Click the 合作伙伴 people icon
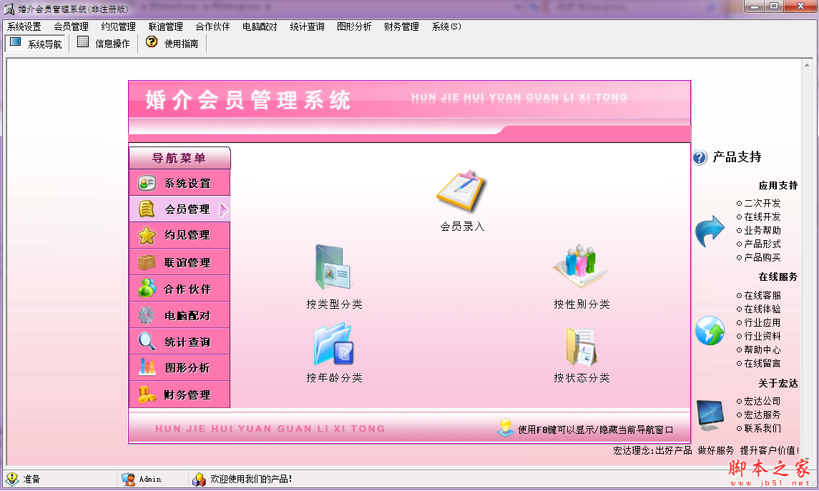The height and width of the screenshot is (491, 819). [147, 288]
